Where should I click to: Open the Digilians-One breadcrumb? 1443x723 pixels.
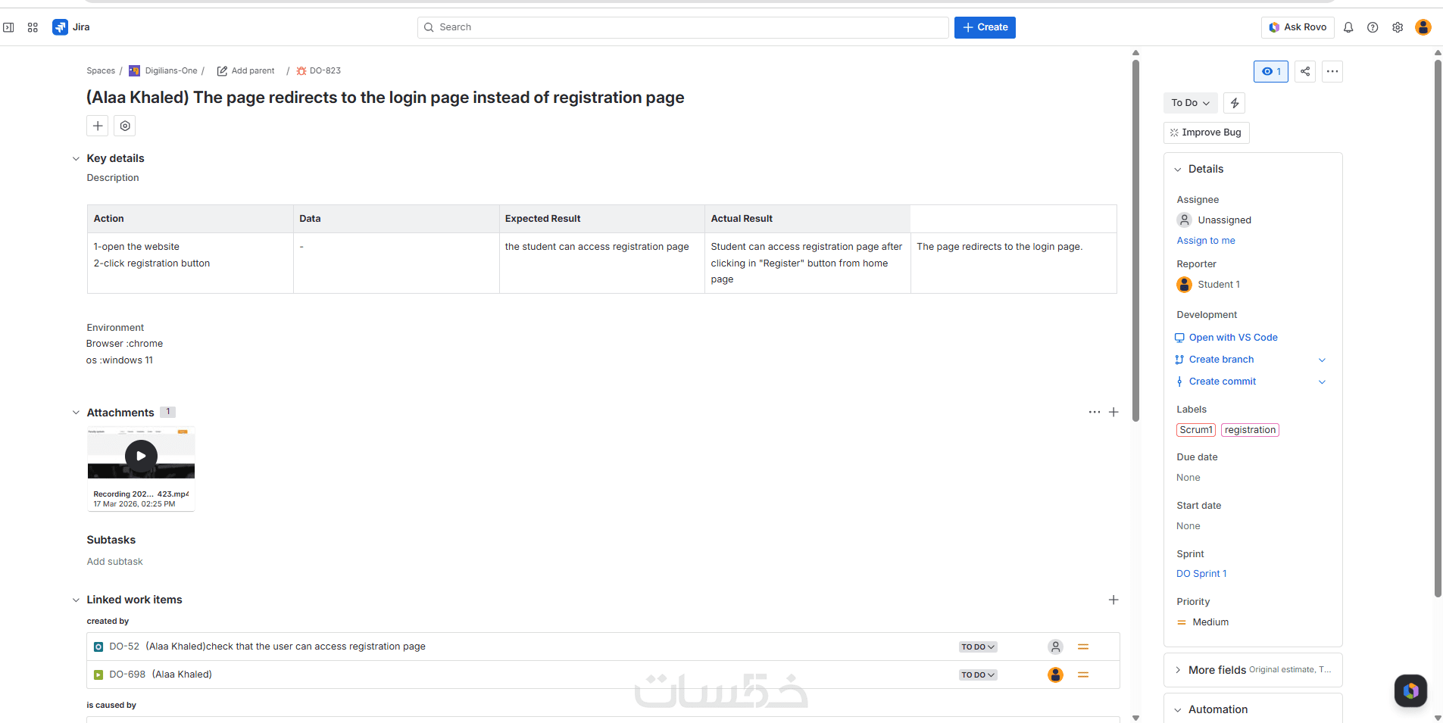(x=170, y=71)
